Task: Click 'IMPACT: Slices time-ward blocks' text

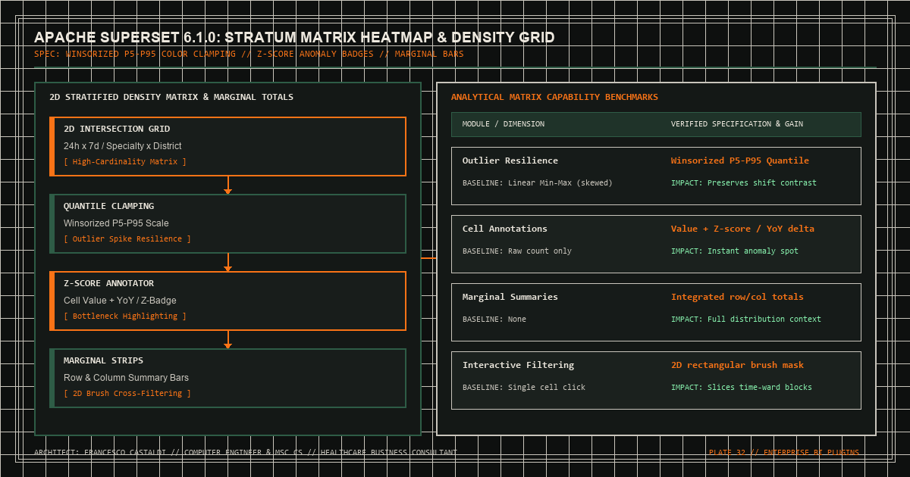Action: click(742, 388)
